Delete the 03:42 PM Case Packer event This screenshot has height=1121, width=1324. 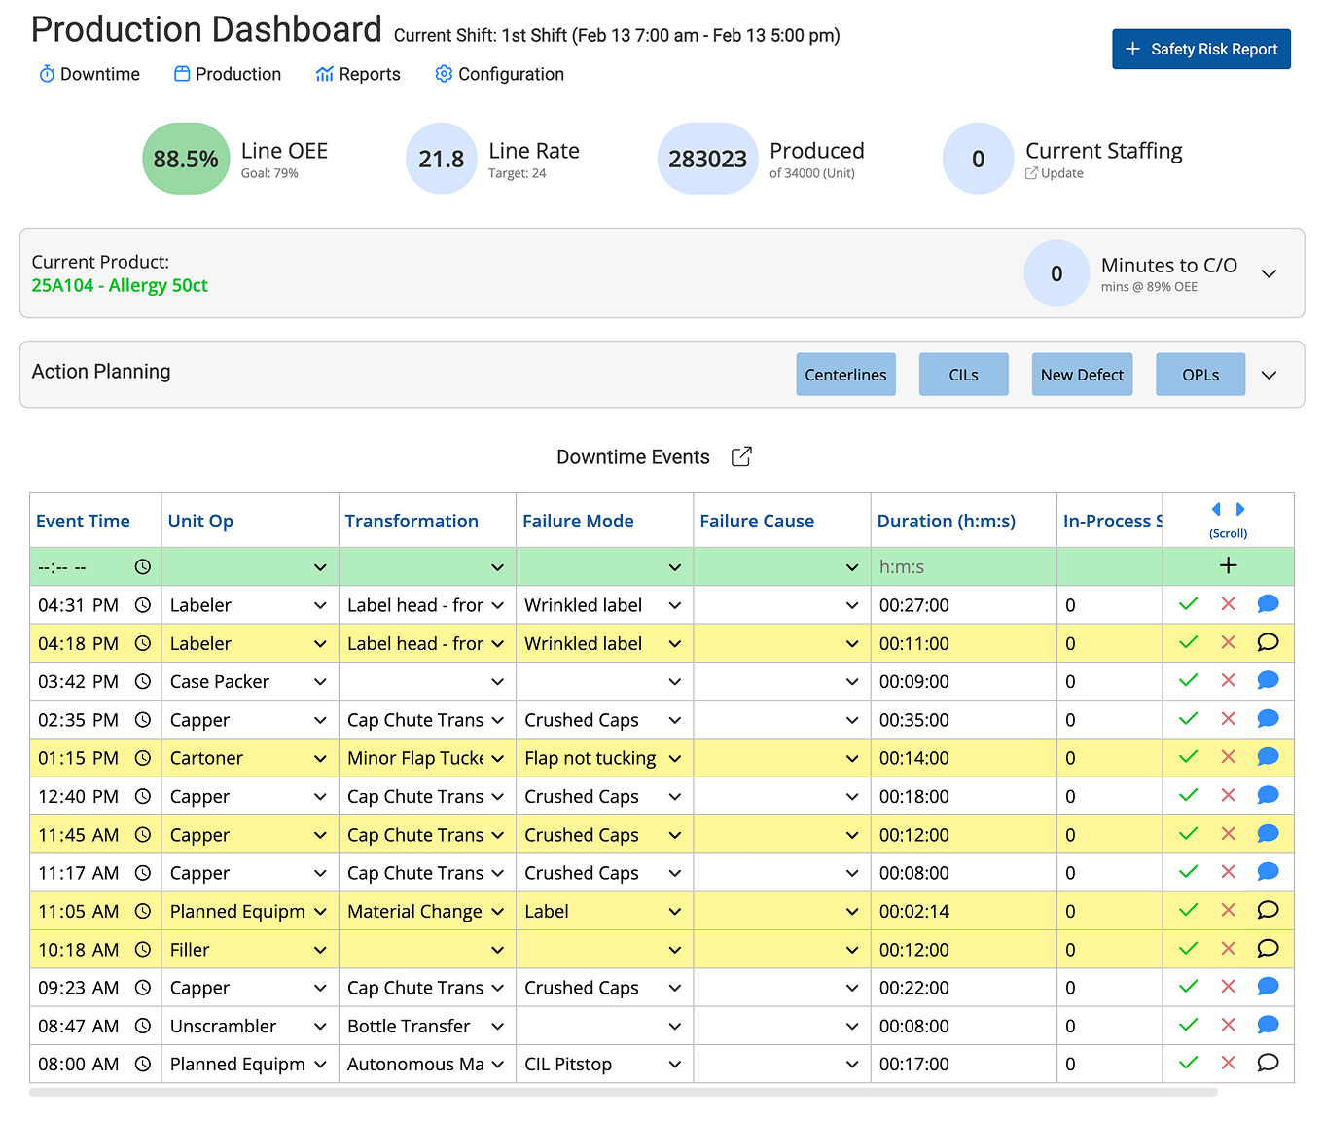tap(1228, 681)
